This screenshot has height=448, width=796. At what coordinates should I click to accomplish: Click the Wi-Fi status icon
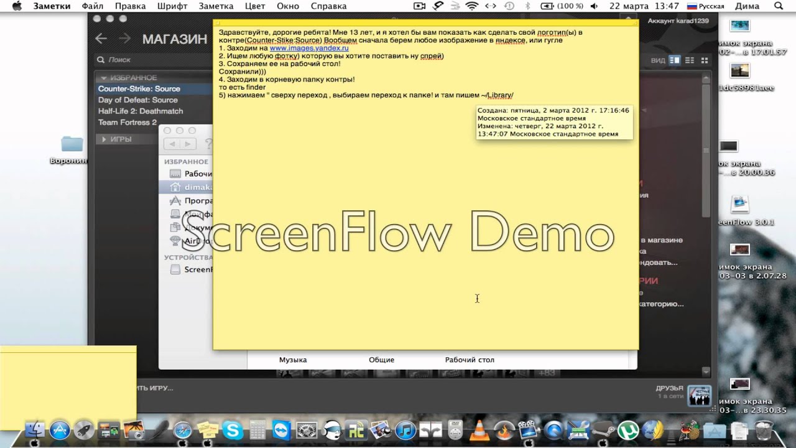tap(471, 6)
